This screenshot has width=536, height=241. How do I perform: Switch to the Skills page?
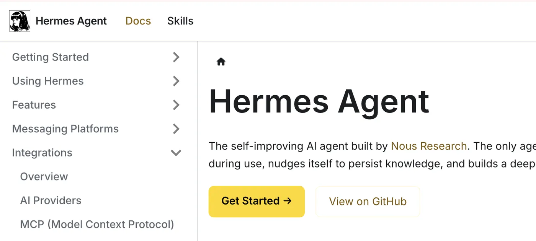click(180, 21)
